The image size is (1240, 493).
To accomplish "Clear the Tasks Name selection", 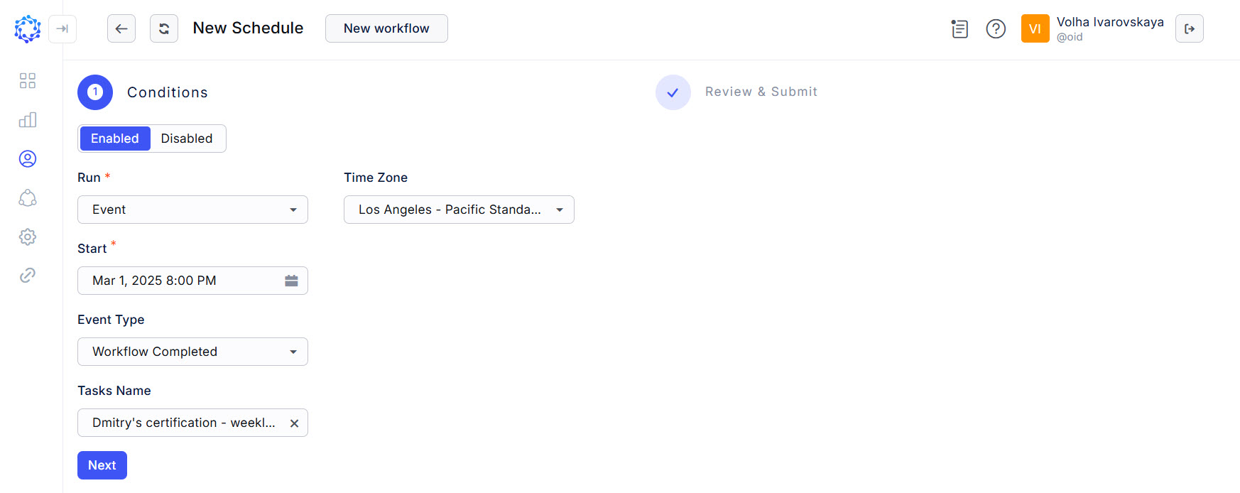I will pos(294,423).
